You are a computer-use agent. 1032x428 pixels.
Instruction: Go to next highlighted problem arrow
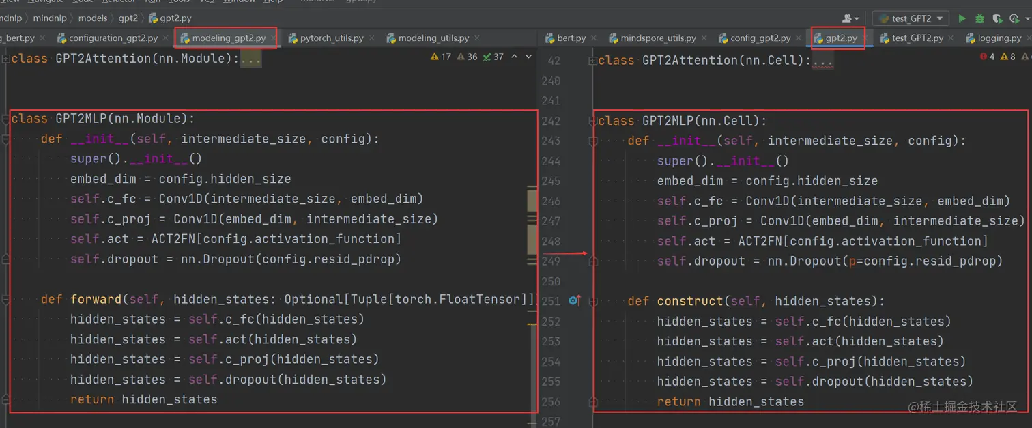click(x=528, y=57)
